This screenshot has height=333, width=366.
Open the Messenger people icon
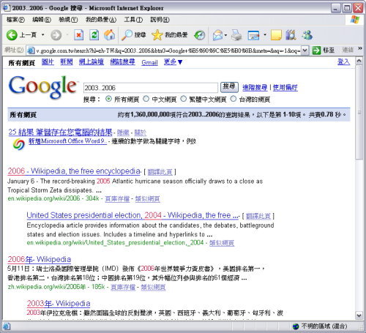tap(307, 35)
